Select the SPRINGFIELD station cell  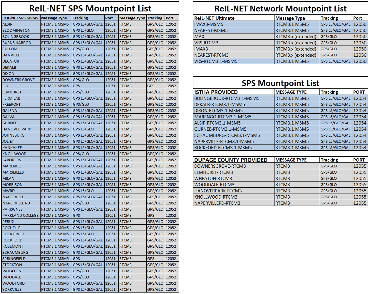14,259
